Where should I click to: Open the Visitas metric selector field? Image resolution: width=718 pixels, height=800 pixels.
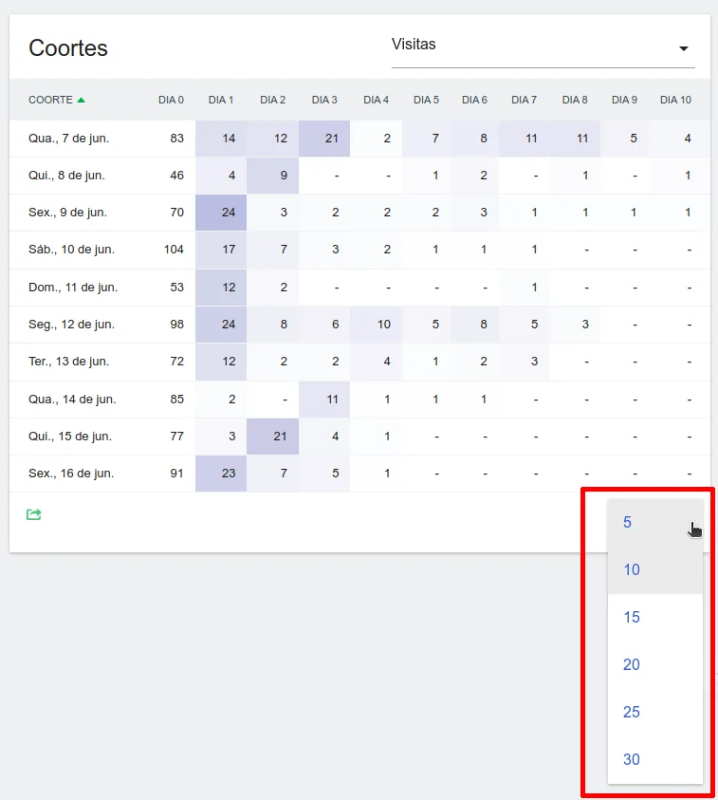(531, 45)
